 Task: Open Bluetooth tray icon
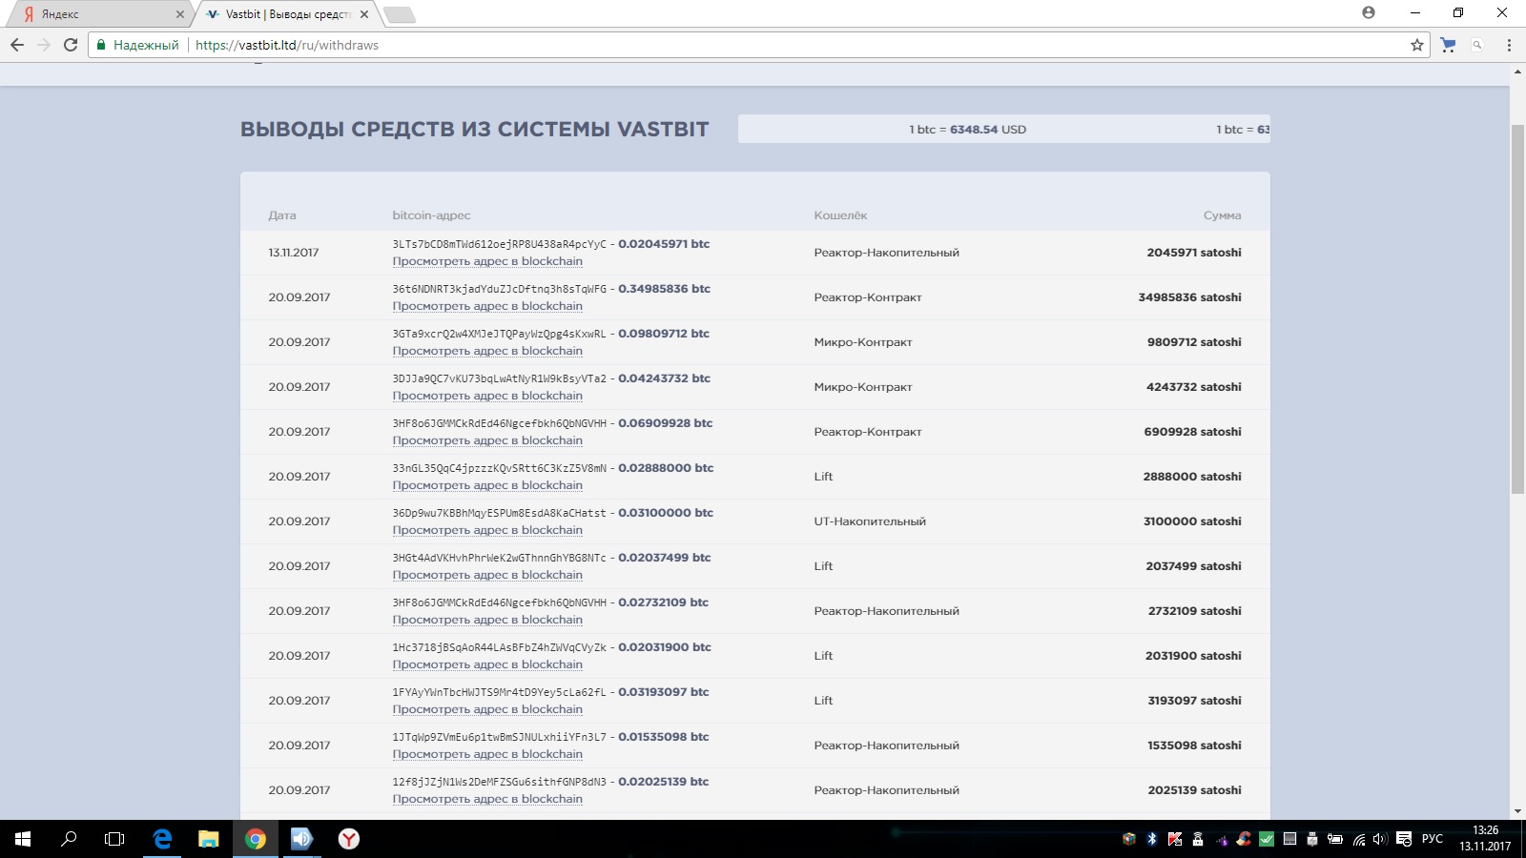tap(1152, 839)
